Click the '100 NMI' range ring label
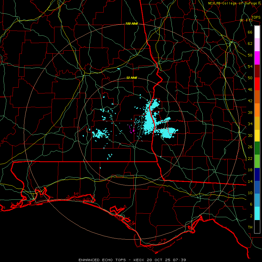Viewport: 262px width, 262px height. (132, 24)
